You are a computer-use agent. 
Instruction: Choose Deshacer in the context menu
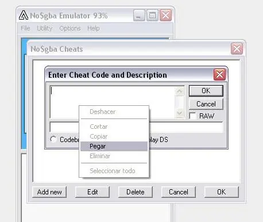pos(114,112)
